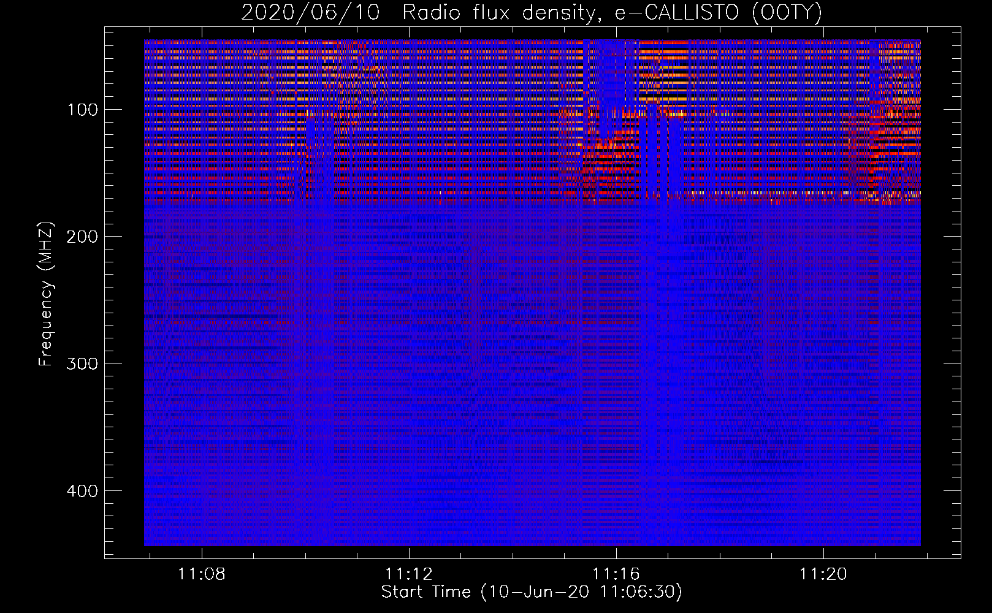Click the 400 frequency tick label

click(83, 491)
